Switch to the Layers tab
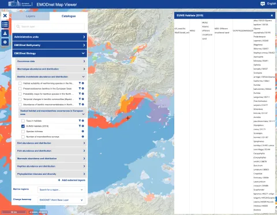Image resolution: width=277 pixels, height=215 pixels. [31, 16]
